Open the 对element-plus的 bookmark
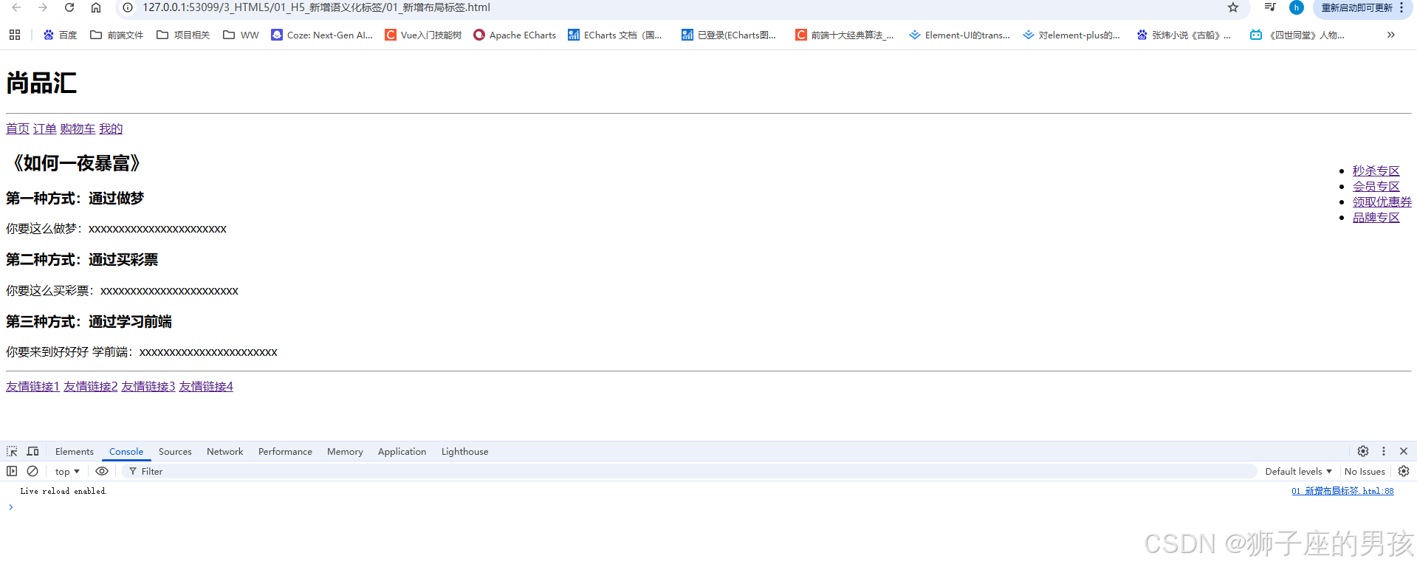Viewport: 1417px width, 567px height. click(x=1071, y=35)
